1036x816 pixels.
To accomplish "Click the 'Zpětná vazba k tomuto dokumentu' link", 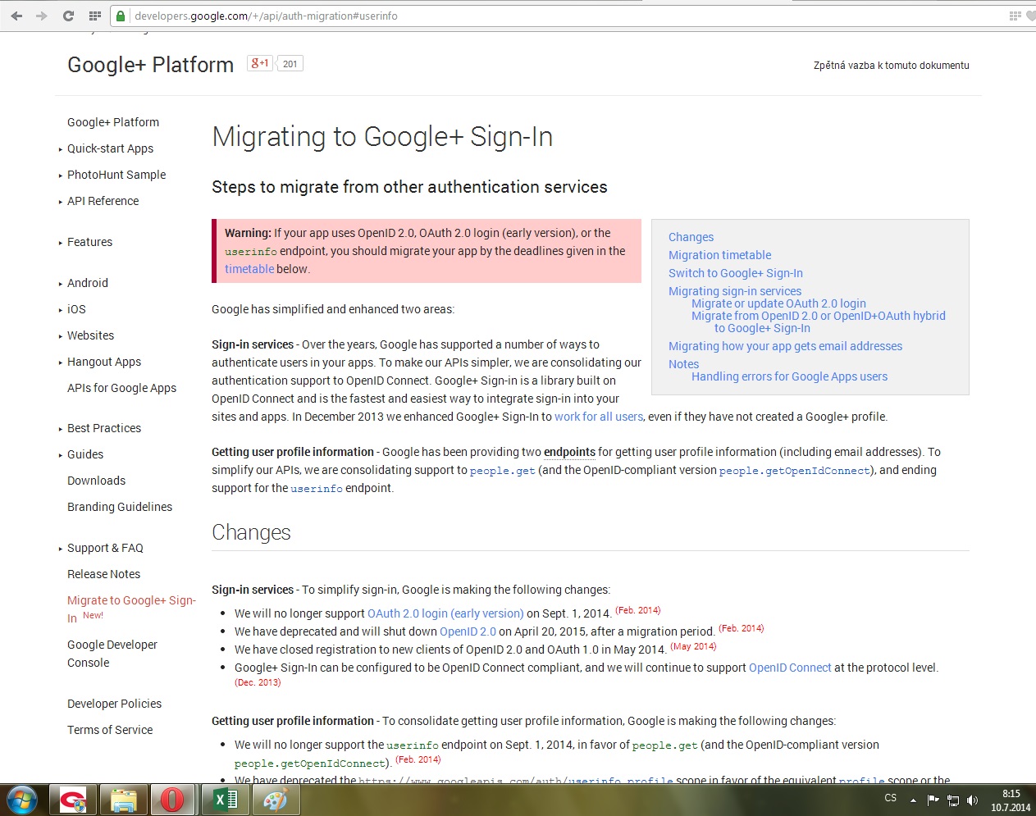I will (x=891, y=66).
